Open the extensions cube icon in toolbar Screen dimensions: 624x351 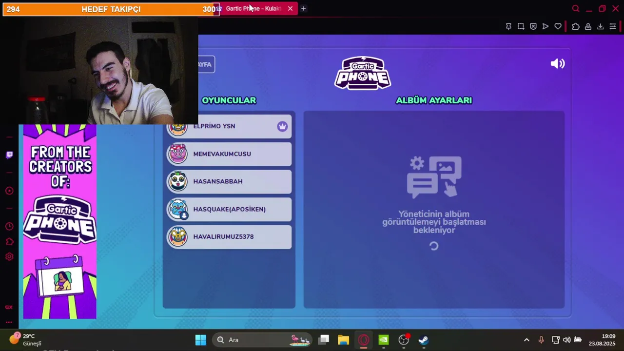coord(576,26)
